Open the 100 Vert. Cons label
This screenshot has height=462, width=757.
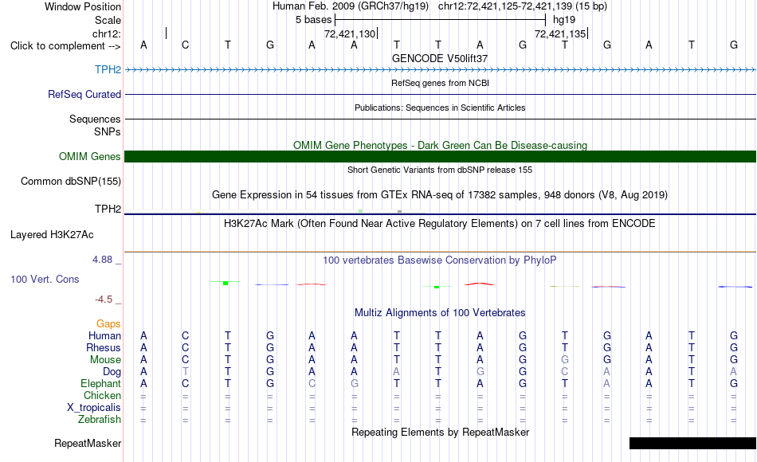click(x=45, y=279)
